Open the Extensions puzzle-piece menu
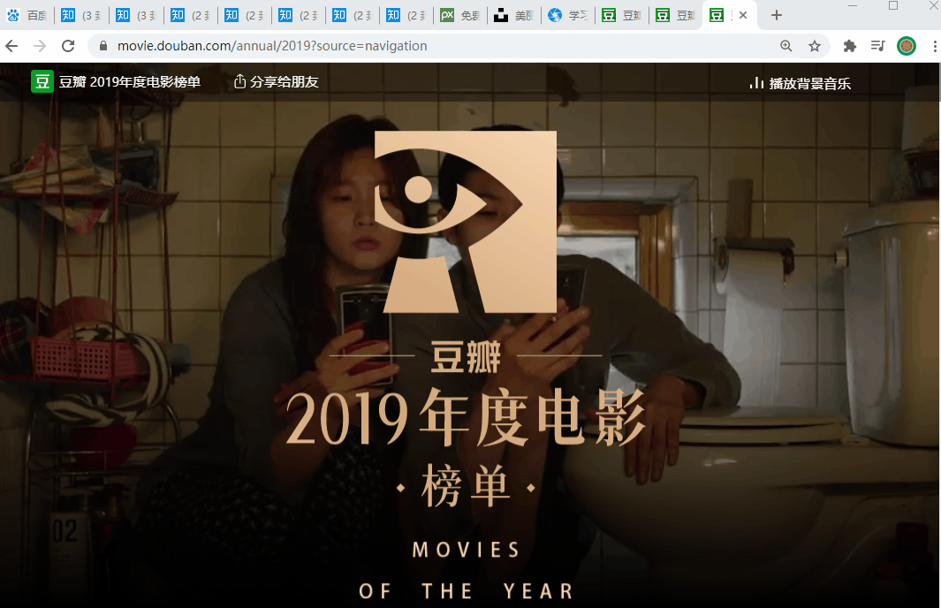This screenshot has height=608, width=941. tap(849, 46)
